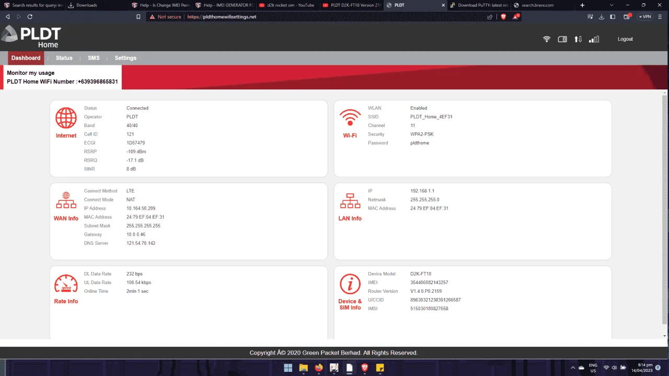Switch to the Status tab

coord(64,58)
